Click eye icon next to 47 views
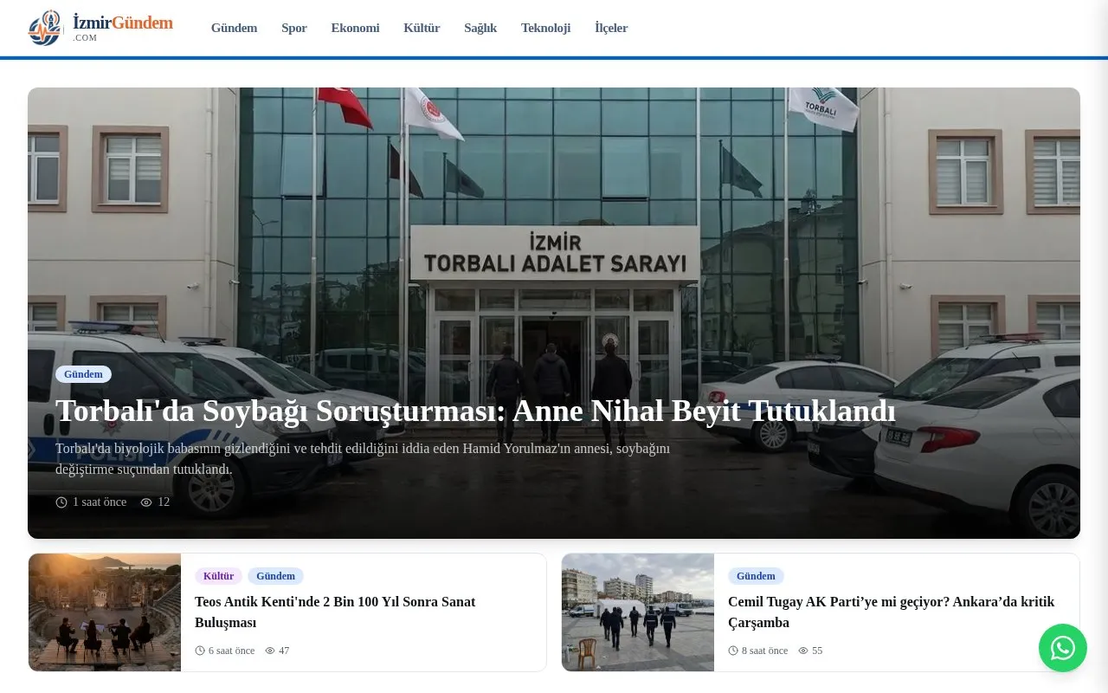This screenshot has width=1108, height=693. [x=270, y=651]
